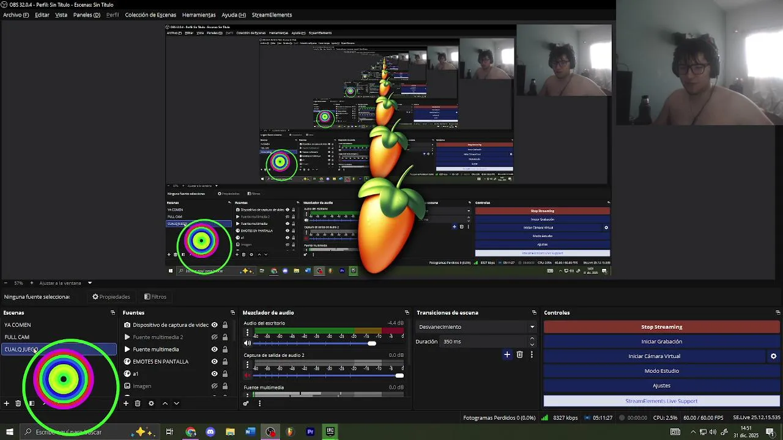
Task: Add a configurable transition with the plus icon
Action: pyautogui.click(x=507, y=354)
